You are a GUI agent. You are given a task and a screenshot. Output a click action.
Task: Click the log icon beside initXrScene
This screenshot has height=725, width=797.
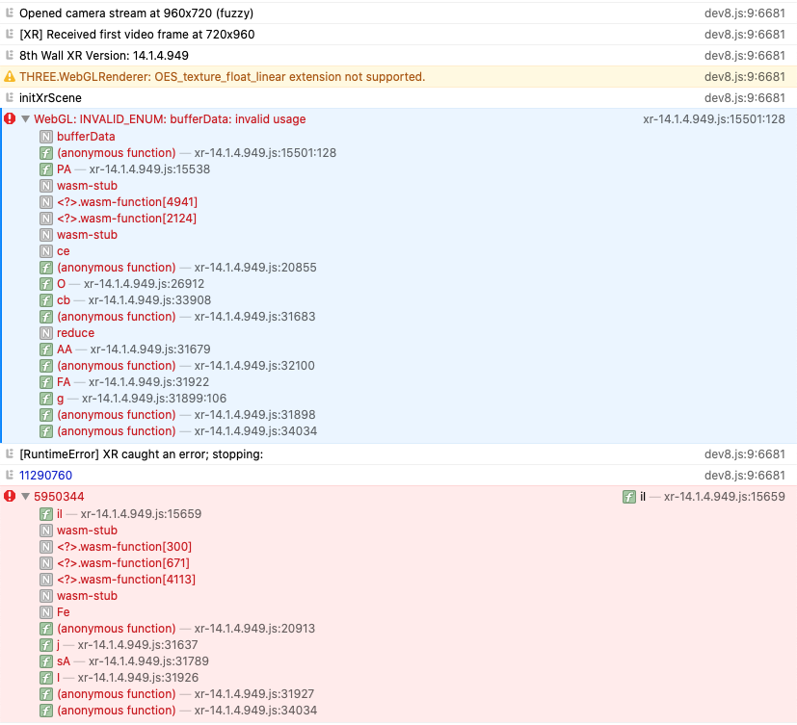tap(10, 97)
